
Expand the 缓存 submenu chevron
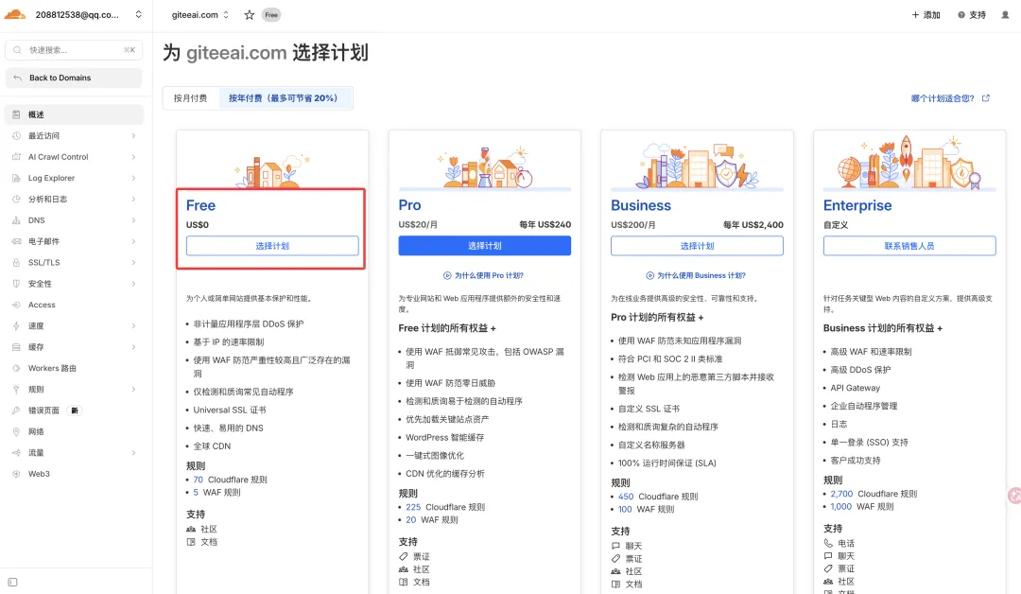pos(133,347)
